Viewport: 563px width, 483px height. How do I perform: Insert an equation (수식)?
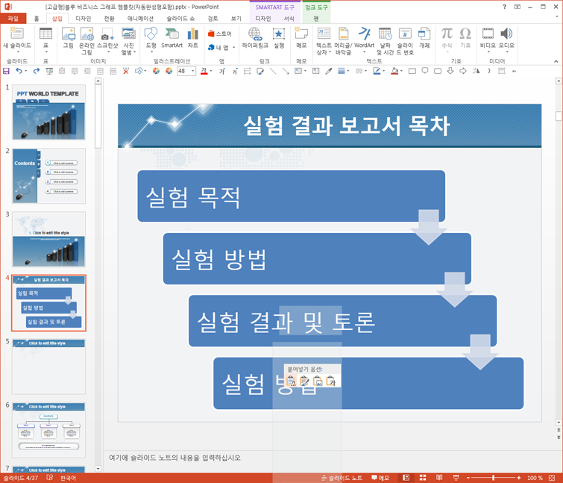pyautogui.click(x=447, y=40)
